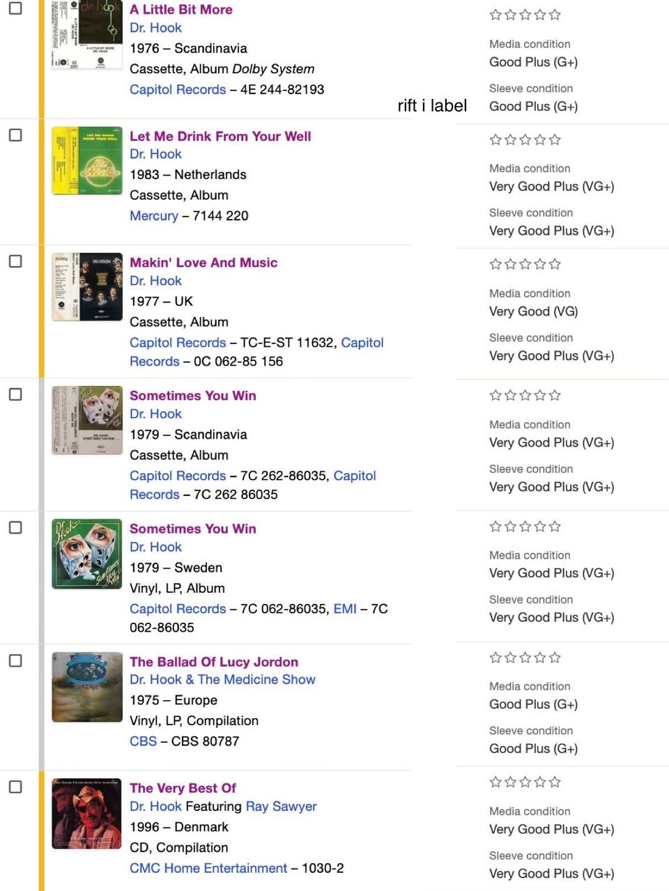Edit Media condition Very Good (VG) value
The image size is (669, 891).
pos(533,311)
